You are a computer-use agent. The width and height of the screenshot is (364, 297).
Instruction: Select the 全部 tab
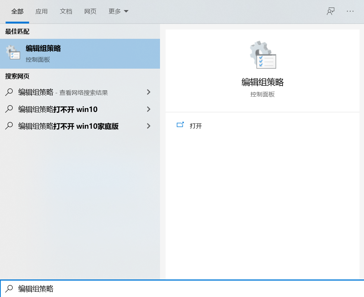(x=17, y=12)
